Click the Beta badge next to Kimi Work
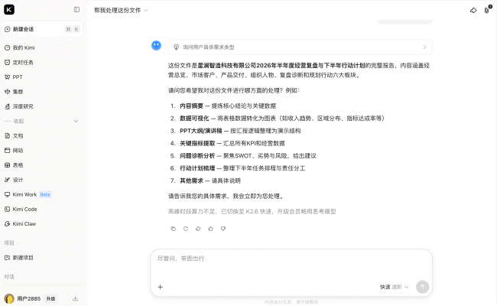The image size is (497, 306). tap(45, 194)
